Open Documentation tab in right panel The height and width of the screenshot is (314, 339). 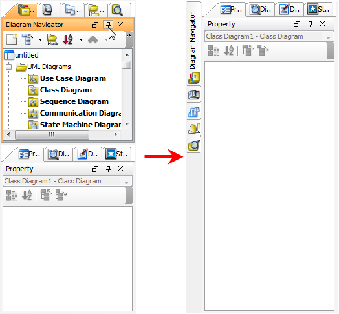(289, 10)
